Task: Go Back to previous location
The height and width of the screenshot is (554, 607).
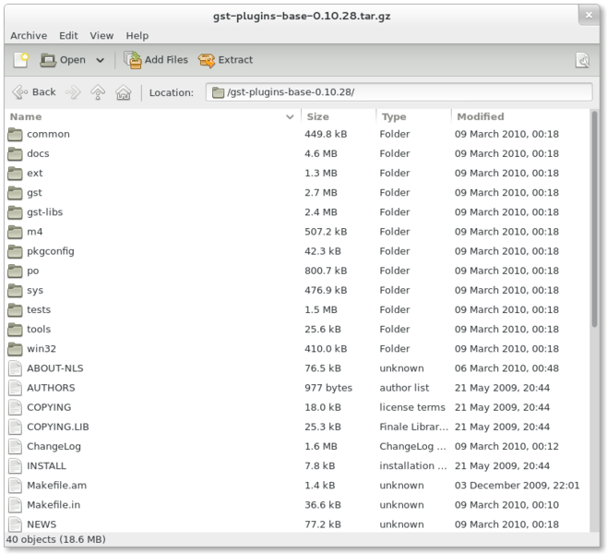Action: [34, 92]
